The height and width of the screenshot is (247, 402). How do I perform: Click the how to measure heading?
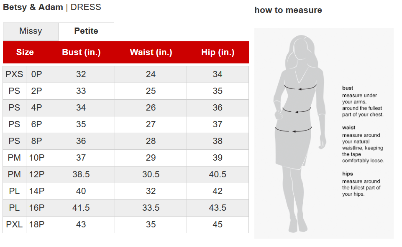click(x=288, y=10)
